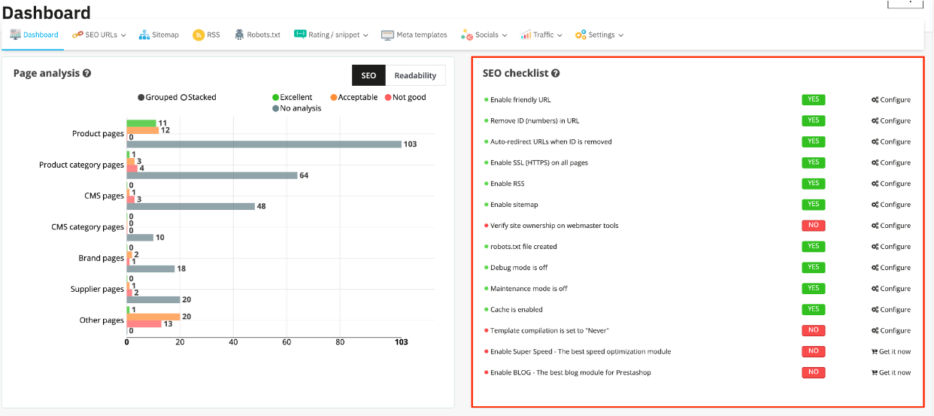Click the cart icon for Enable BLOG row
The image size is (934, 416).
pos(874,372)
